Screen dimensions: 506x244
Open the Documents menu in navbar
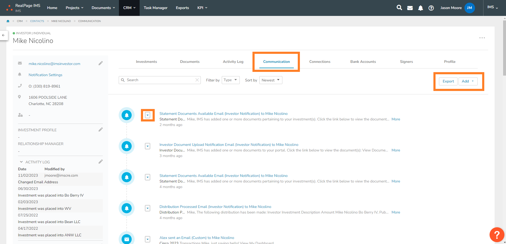pos(103,8)
